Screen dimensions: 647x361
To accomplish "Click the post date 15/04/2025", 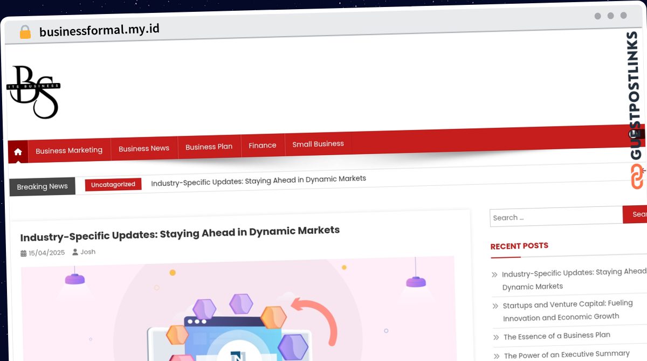I will point(47,253).
